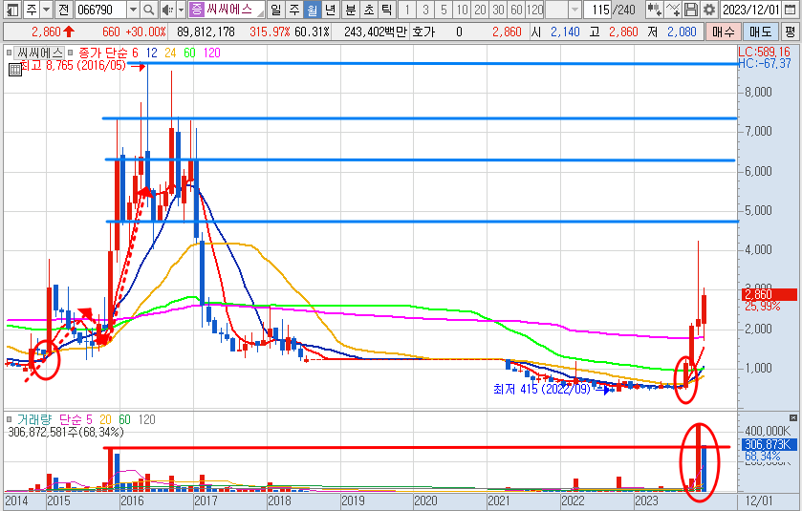This screenshot has width=802, height=511.
Task: Open chart settings gear icon
Action: (709, 10)
